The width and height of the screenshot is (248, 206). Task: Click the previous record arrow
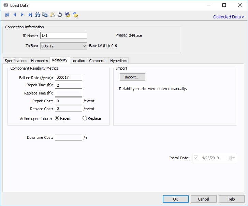(15, 15)
